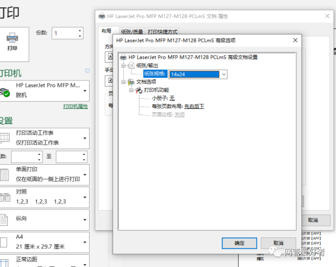Click the 单面打印 page icon

click(4, 175)
